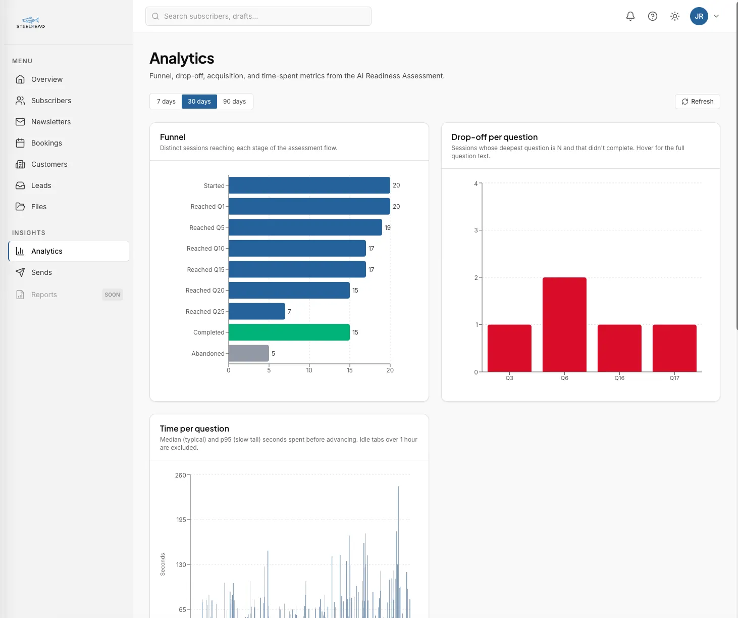Click the Newsletters envelope icon

click(20, 122)
